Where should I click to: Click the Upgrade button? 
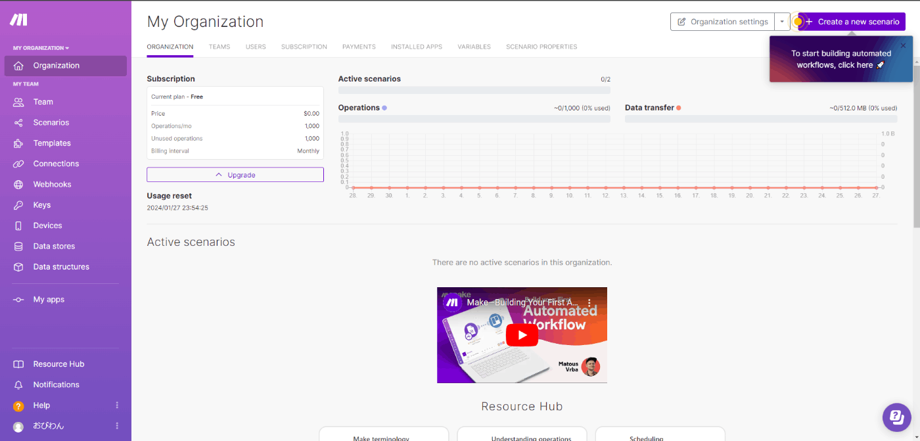pos(235,175)
